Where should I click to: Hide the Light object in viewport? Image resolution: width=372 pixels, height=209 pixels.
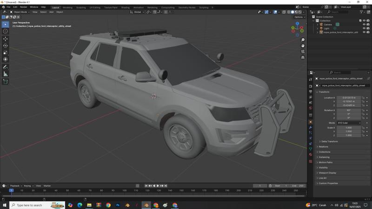click(x=364, y=28)
